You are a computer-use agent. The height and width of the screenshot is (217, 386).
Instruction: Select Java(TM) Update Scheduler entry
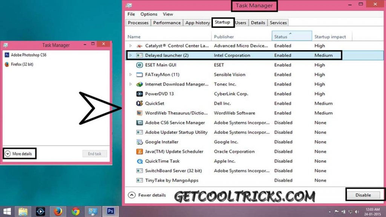pyautogui.click(x=254, y=151)
